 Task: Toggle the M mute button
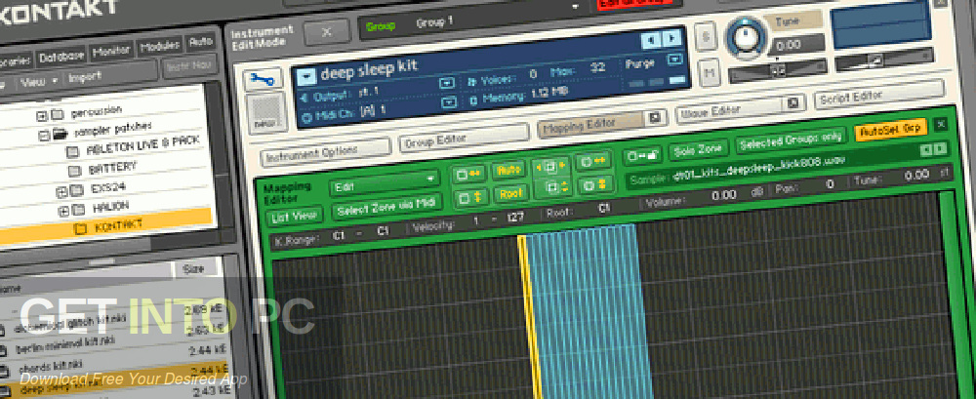pos(711,73)
